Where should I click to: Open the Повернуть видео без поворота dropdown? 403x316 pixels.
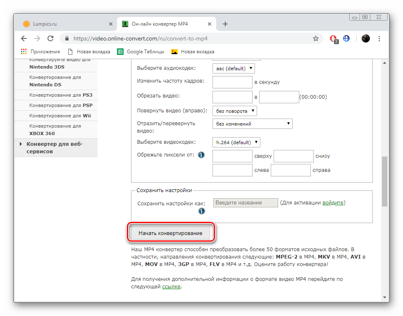[x=235, y=111]
